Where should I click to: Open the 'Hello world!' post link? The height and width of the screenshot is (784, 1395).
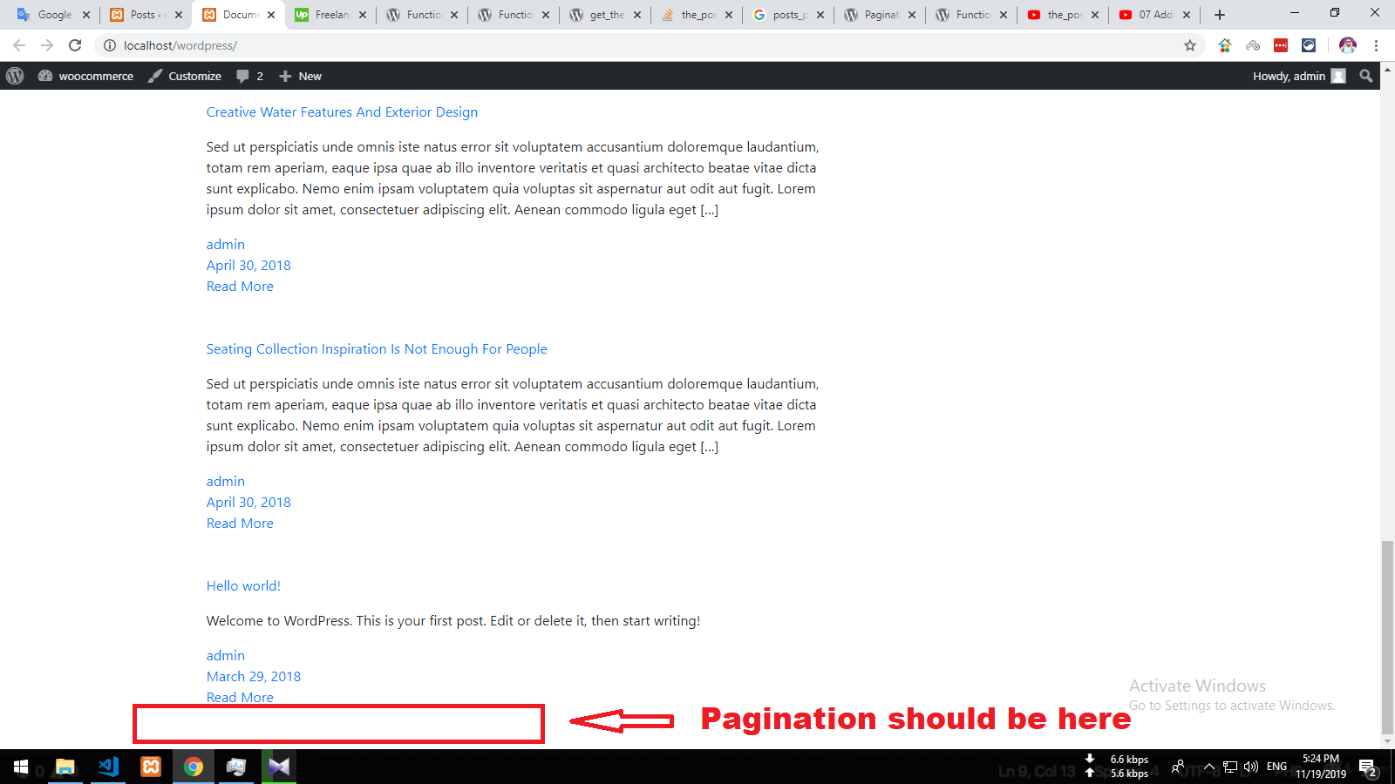(x=243, y=585)
